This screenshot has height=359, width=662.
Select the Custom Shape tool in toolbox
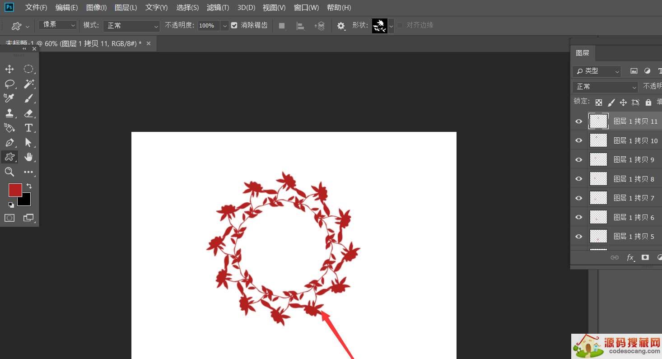click(x=9, y=157)
